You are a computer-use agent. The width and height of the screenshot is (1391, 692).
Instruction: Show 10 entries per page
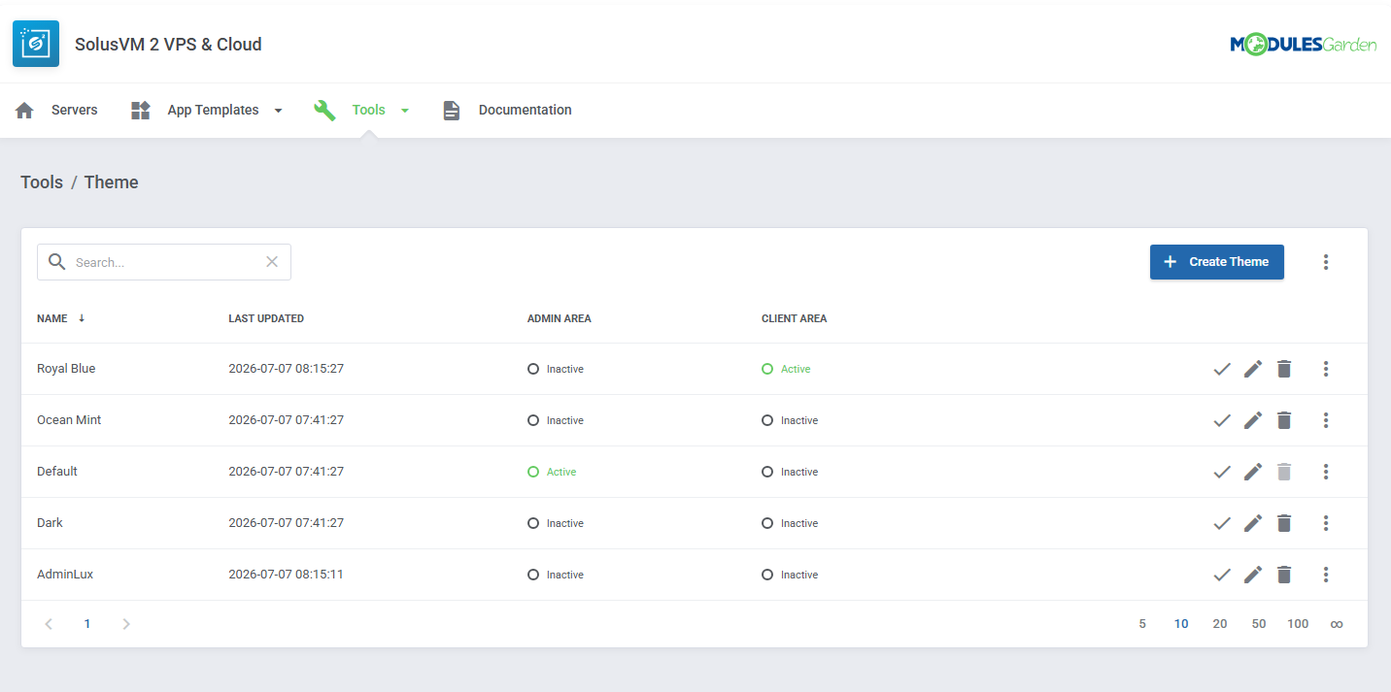point(1181,624)
